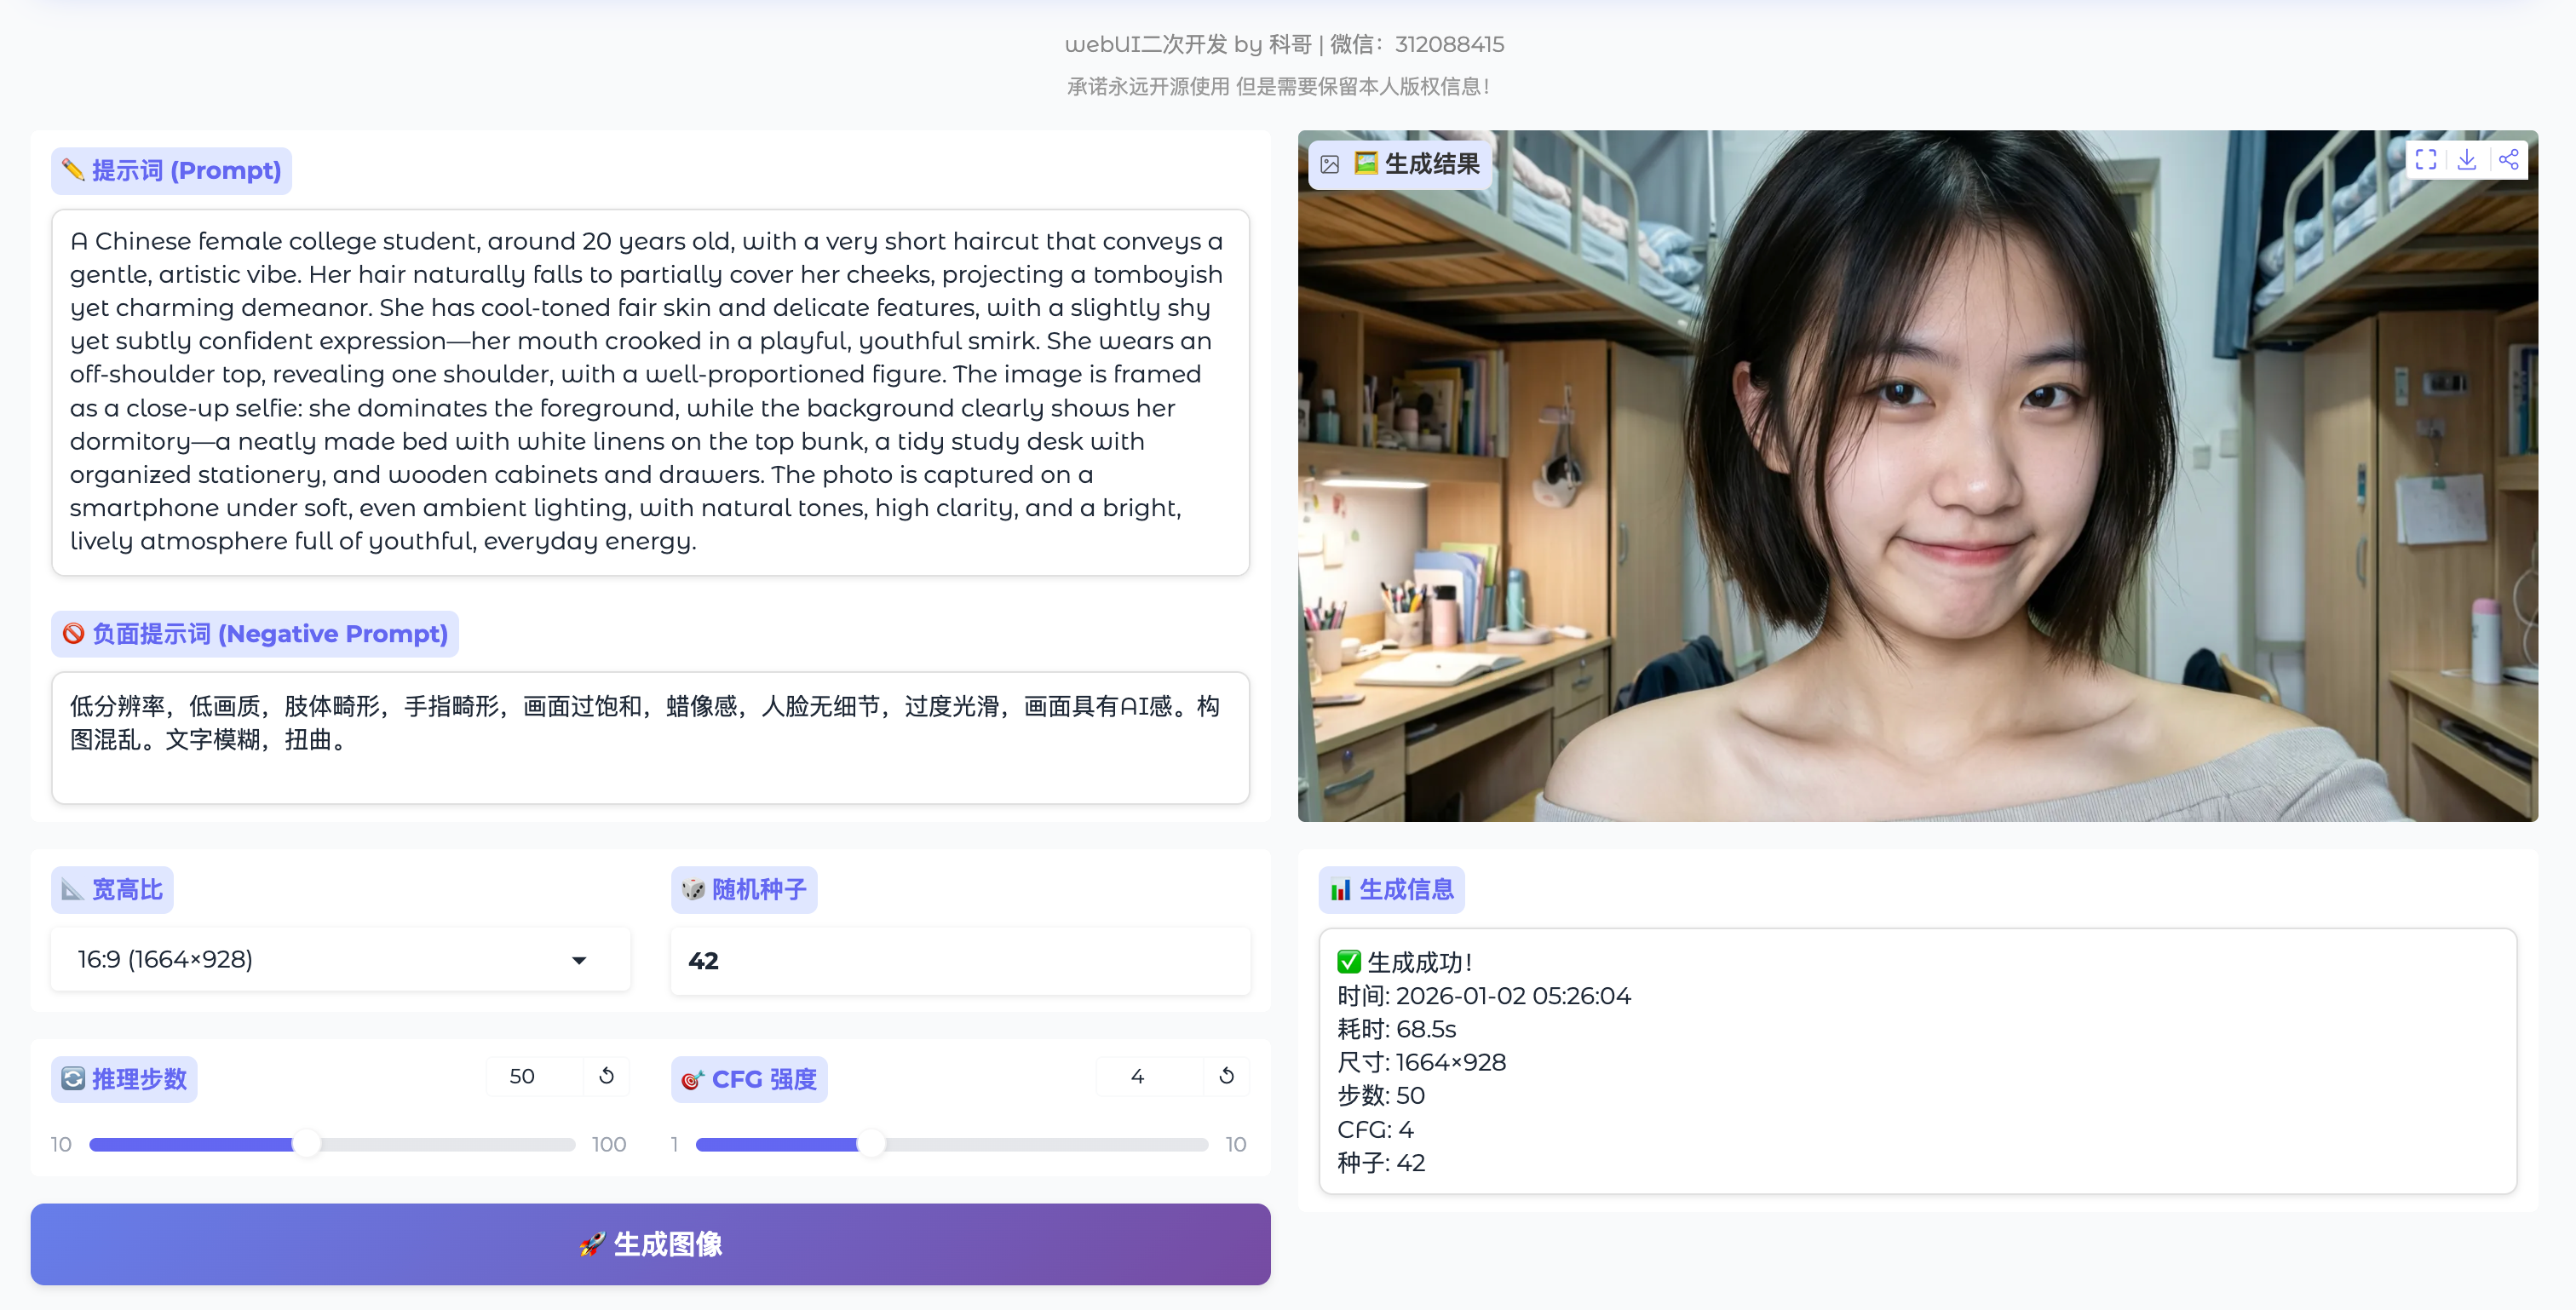Open fullscreen view of generated image
The width and height of the screenshot is (2576, 1310).
[x=2425, y=160]
